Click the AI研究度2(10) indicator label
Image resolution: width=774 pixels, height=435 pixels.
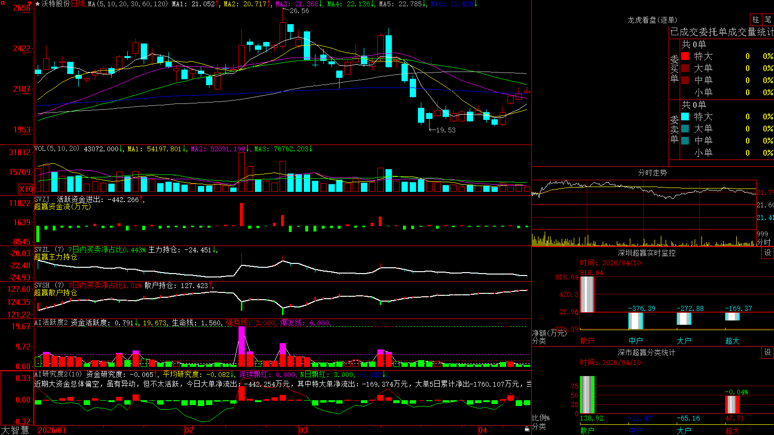[58, 374]
